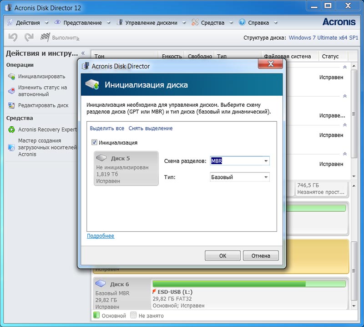
Task: Click the Отмена button
Action: click(261, 255)
